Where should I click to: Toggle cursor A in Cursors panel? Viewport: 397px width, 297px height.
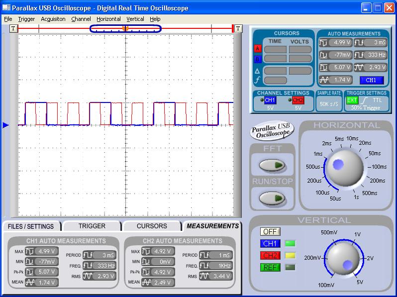tap(258, 49)
